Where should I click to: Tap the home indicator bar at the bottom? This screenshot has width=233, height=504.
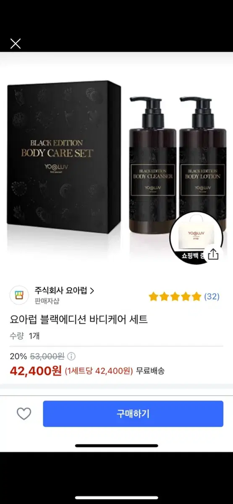(x=117, y=446)
